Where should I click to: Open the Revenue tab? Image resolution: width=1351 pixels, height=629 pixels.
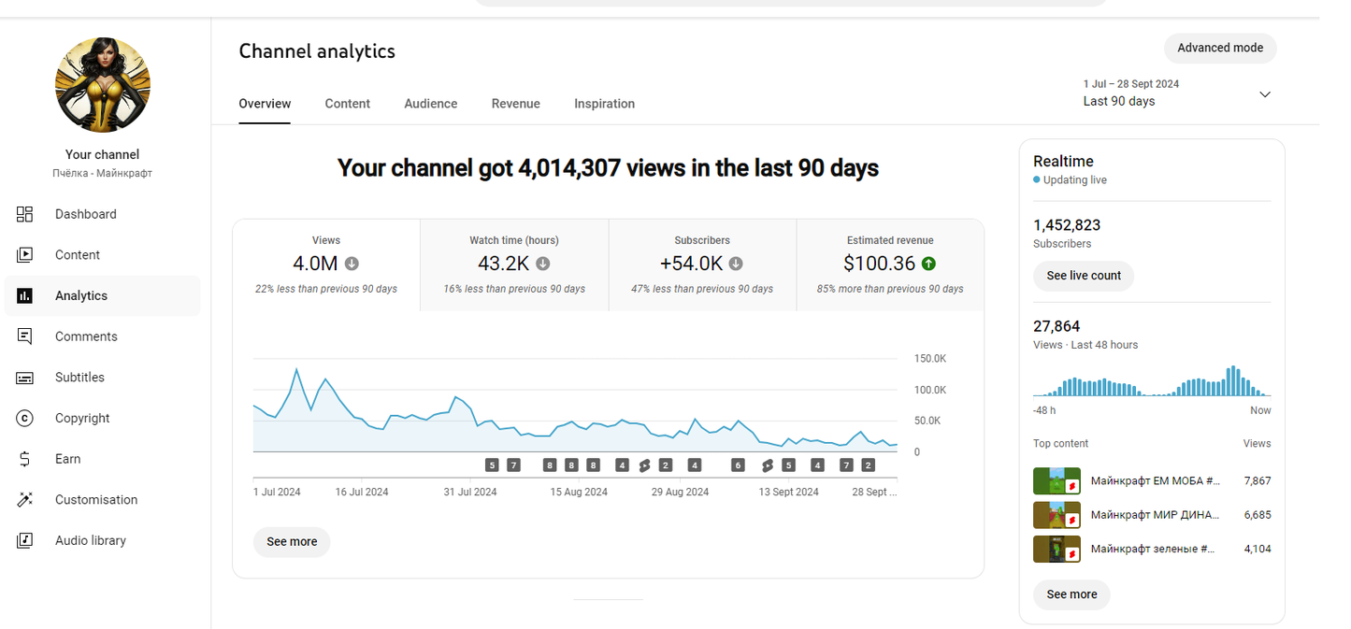tap(515, 104)
